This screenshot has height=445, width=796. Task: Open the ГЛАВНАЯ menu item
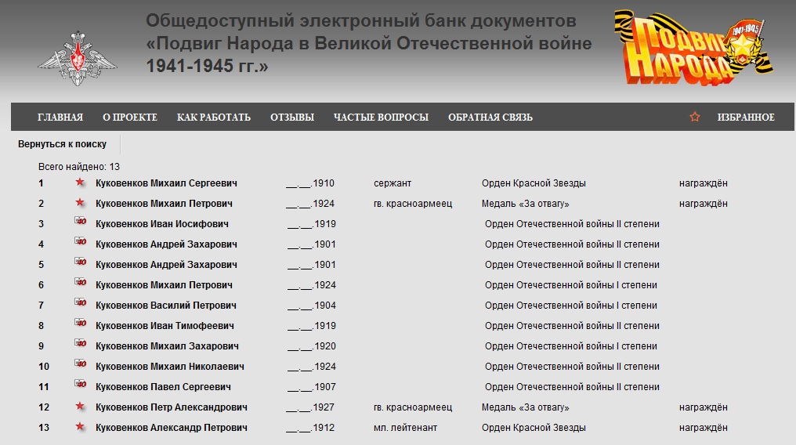[x=60, y=118]
